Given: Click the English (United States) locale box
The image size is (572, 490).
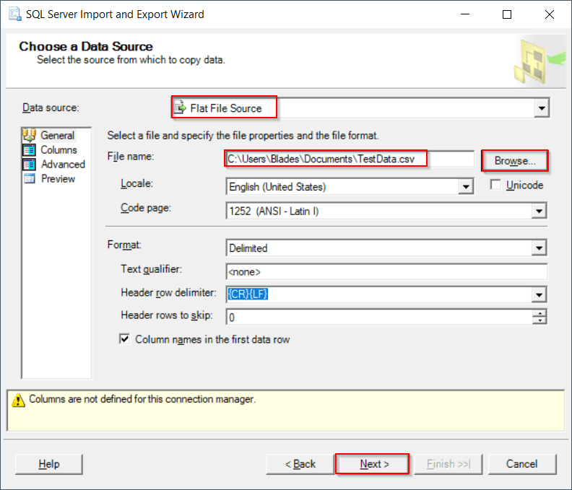Looking at the screenshot, I should coord(350,187).
